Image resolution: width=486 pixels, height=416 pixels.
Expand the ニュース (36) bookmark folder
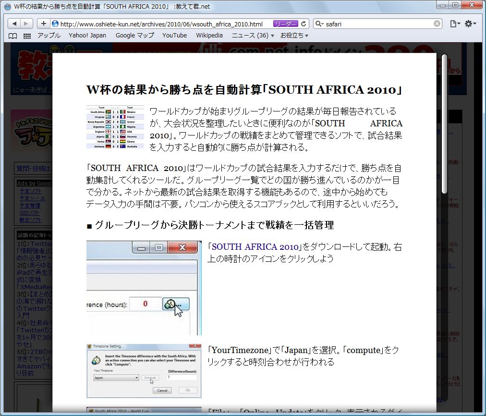(253, 36)
